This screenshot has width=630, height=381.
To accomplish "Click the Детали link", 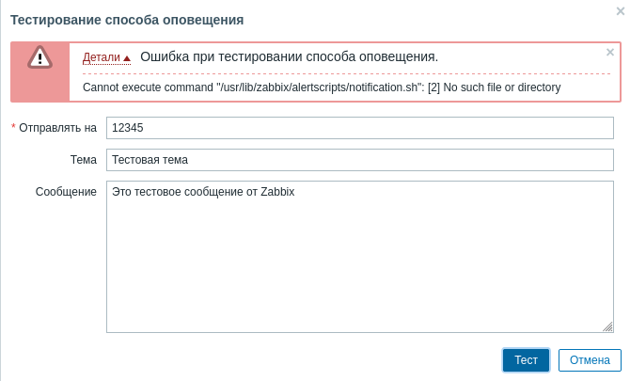I will click(102, 57).
